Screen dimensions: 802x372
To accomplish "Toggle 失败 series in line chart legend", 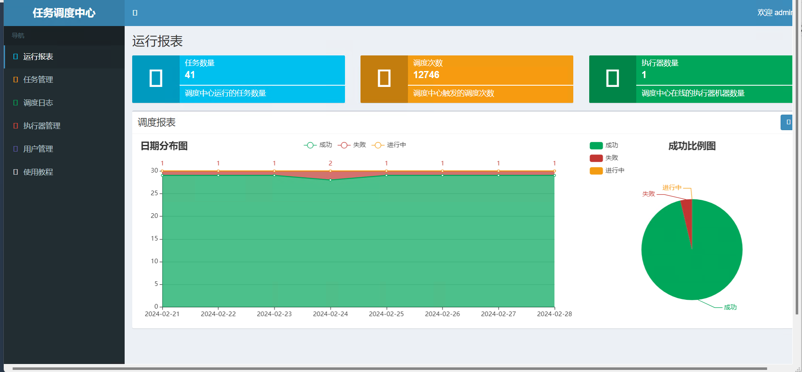I will 352,145.
